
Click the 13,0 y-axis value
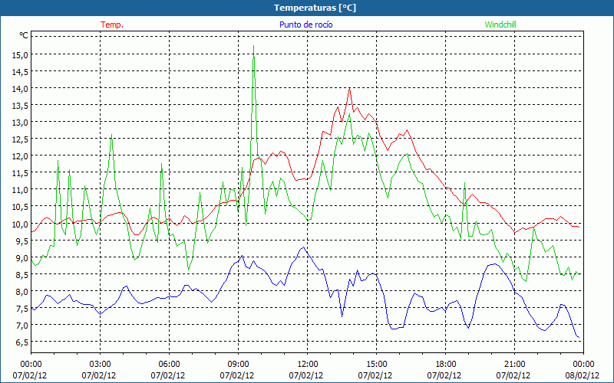[21, 123]
